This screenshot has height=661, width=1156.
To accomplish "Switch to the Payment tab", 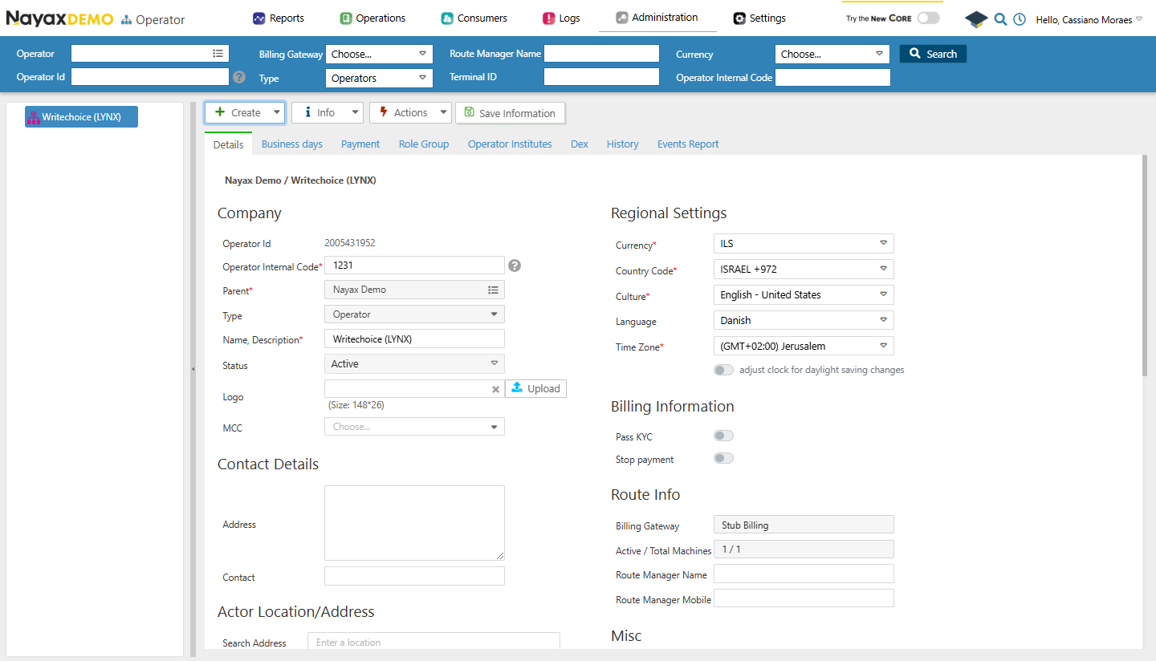I will (360, 144).
